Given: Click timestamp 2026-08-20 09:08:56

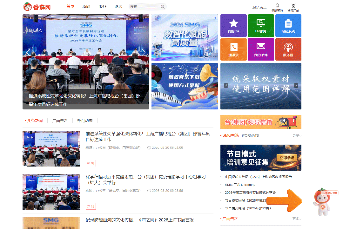Looking at the screenshot, I should pyautogui.click(x=167, y=191).
